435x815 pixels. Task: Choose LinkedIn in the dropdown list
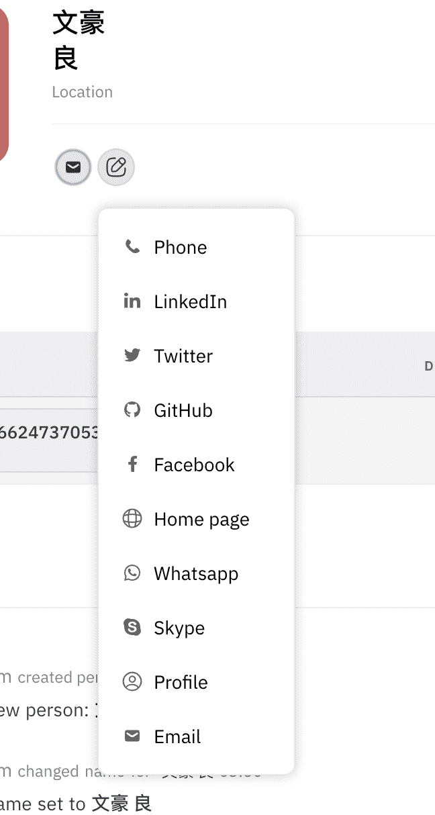pos(191,301)
